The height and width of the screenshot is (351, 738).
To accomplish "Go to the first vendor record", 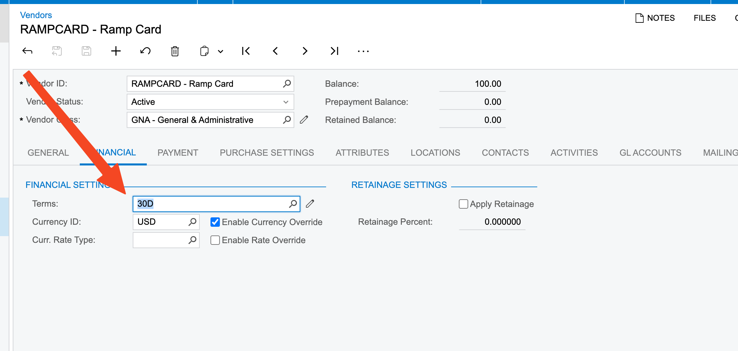I will click(246, 51).
